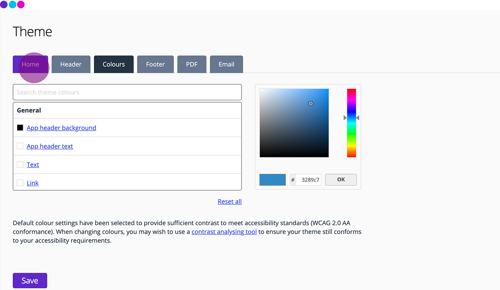Open the App header background link
The width and height of the screenshot is (500, 290).
coord(61,128)
